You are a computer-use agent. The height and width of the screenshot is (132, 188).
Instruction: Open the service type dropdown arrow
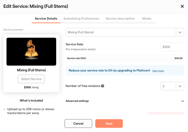(180, 32)
